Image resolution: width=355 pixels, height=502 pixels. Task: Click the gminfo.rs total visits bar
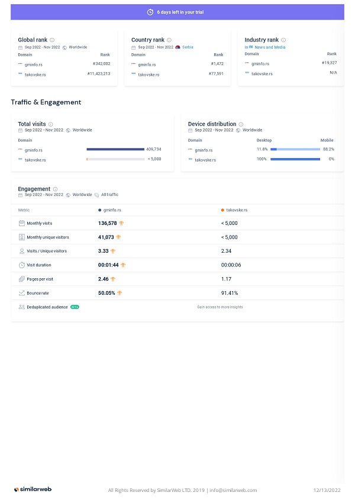point(115,149)
